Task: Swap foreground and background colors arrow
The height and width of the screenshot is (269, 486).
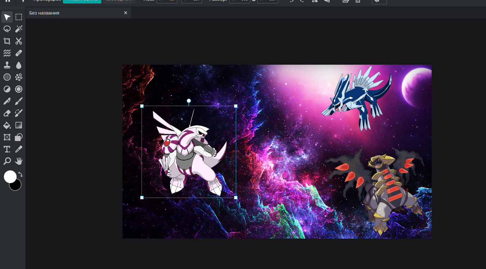Action: (20, 174)
